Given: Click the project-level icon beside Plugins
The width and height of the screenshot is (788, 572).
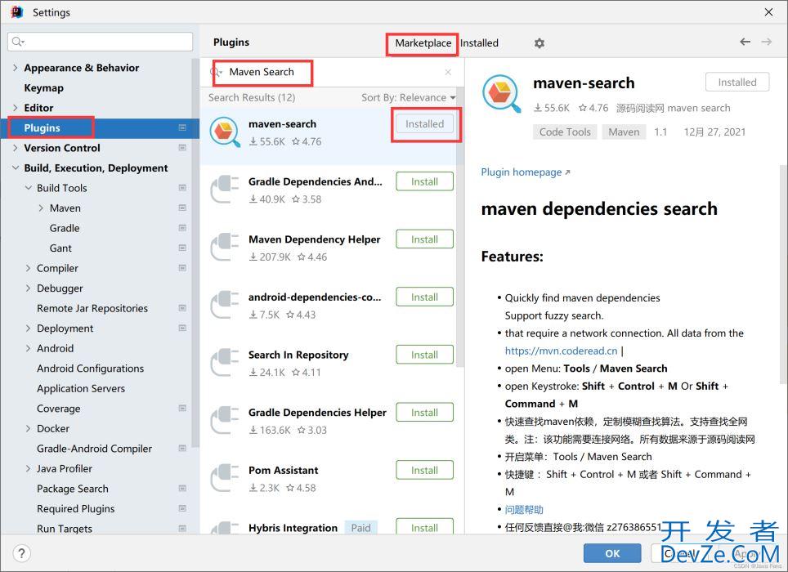Looking at the screenshot, I should (x=182, y=127).
